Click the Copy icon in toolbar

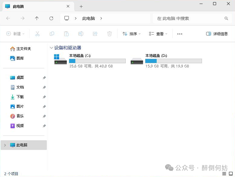(x=52, y=34)
